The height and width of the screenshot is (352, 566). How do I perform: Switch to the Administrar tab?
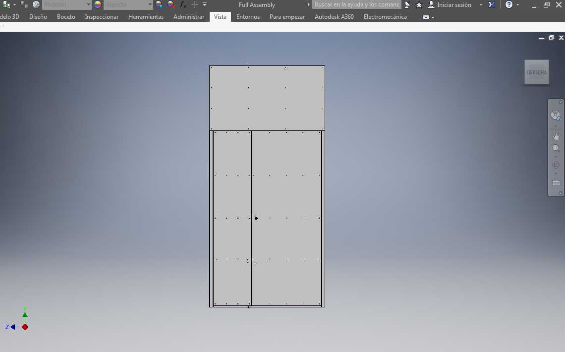[x=189, y=16]
